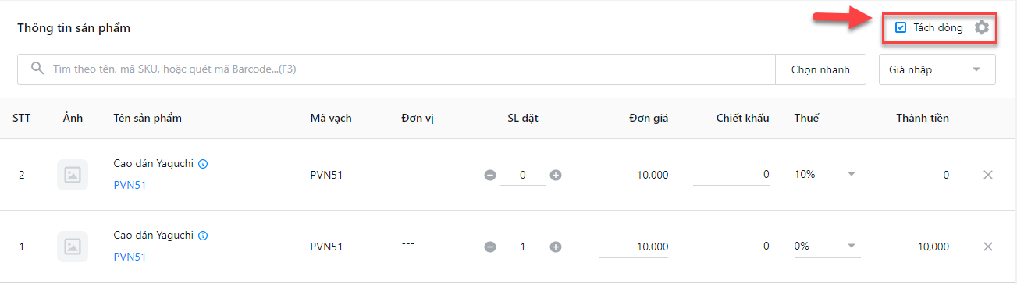Increase quantity with plus icon in row 2

click(x=556, y=175)
